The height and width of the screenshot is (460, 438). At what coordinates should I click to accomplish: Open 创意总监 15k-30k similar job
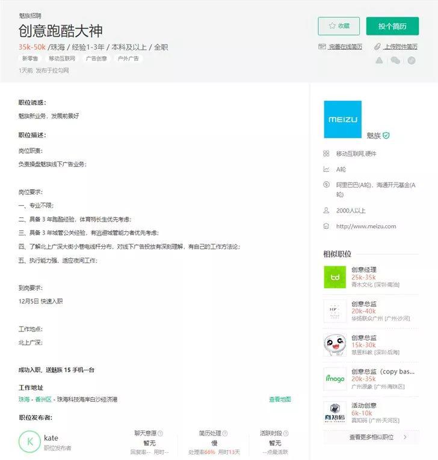coord(371,345)
